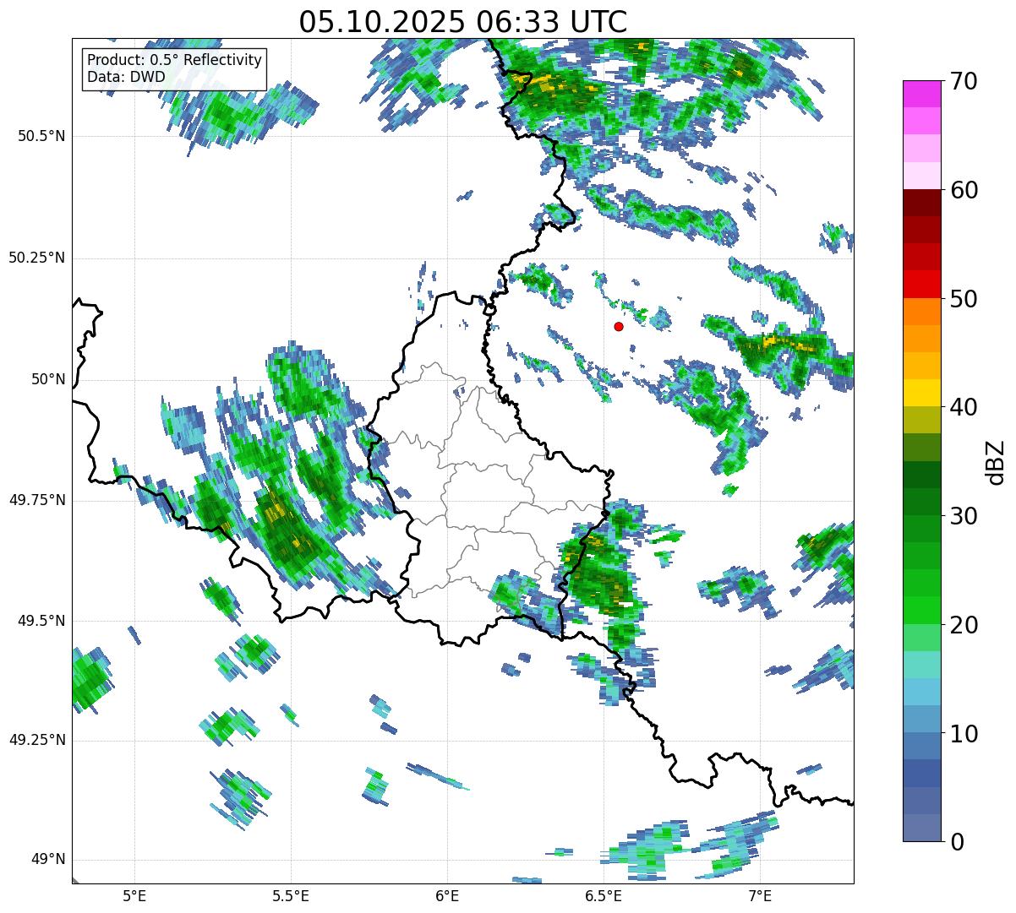Click the longitude label 6.5°E

click(604, 895)
